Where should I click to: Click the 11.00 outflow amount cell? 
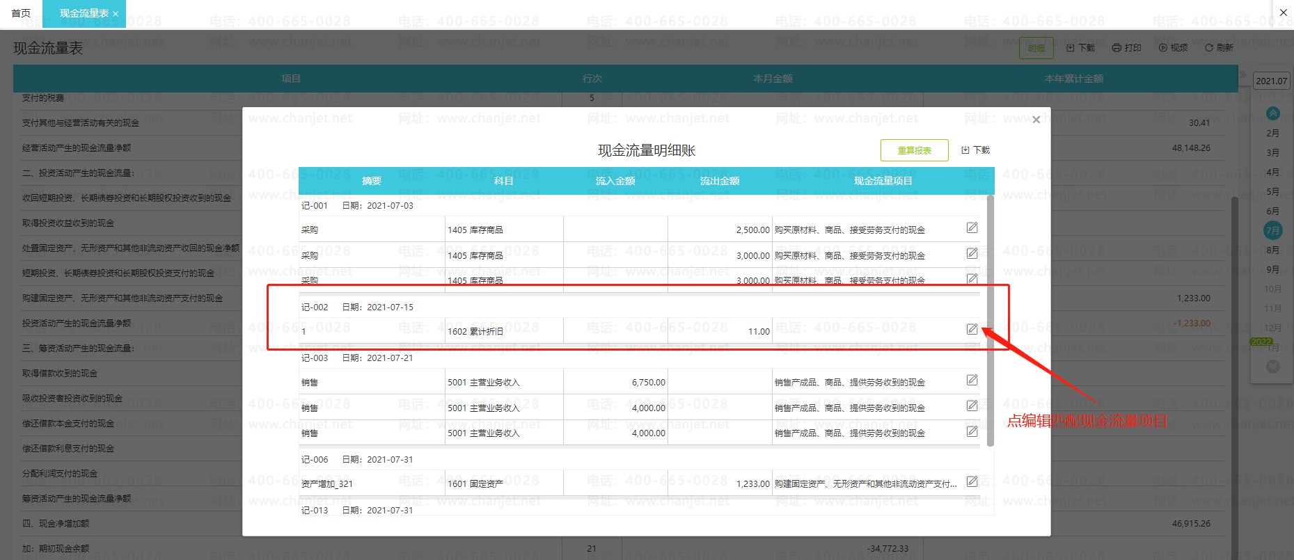720,331
